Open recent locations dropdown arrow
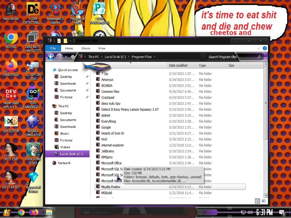This screenshot has height=218, width=291. (x=66, y=57)
